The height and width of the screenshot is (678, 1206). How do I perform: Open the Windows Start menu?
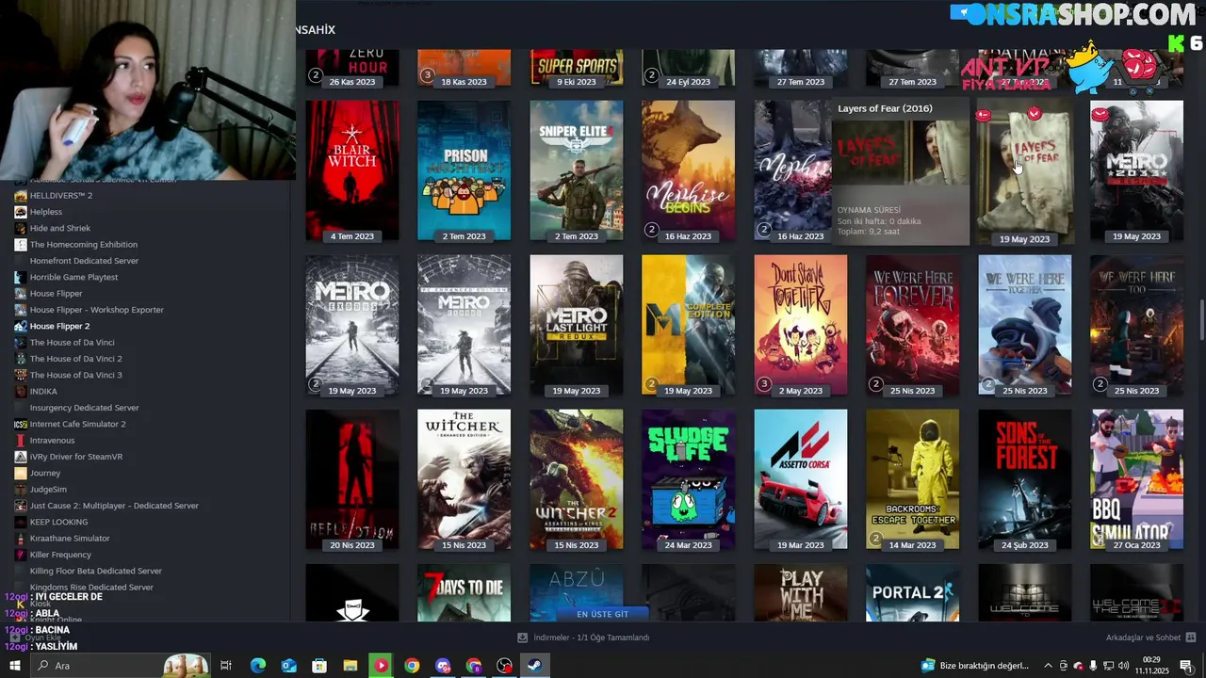tap(14, 666)
